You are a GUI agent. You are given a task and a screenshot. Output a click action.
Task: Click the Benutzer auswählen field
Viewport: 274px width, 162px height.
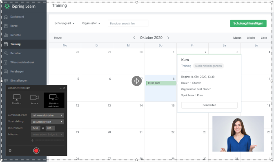pos(128,23)
